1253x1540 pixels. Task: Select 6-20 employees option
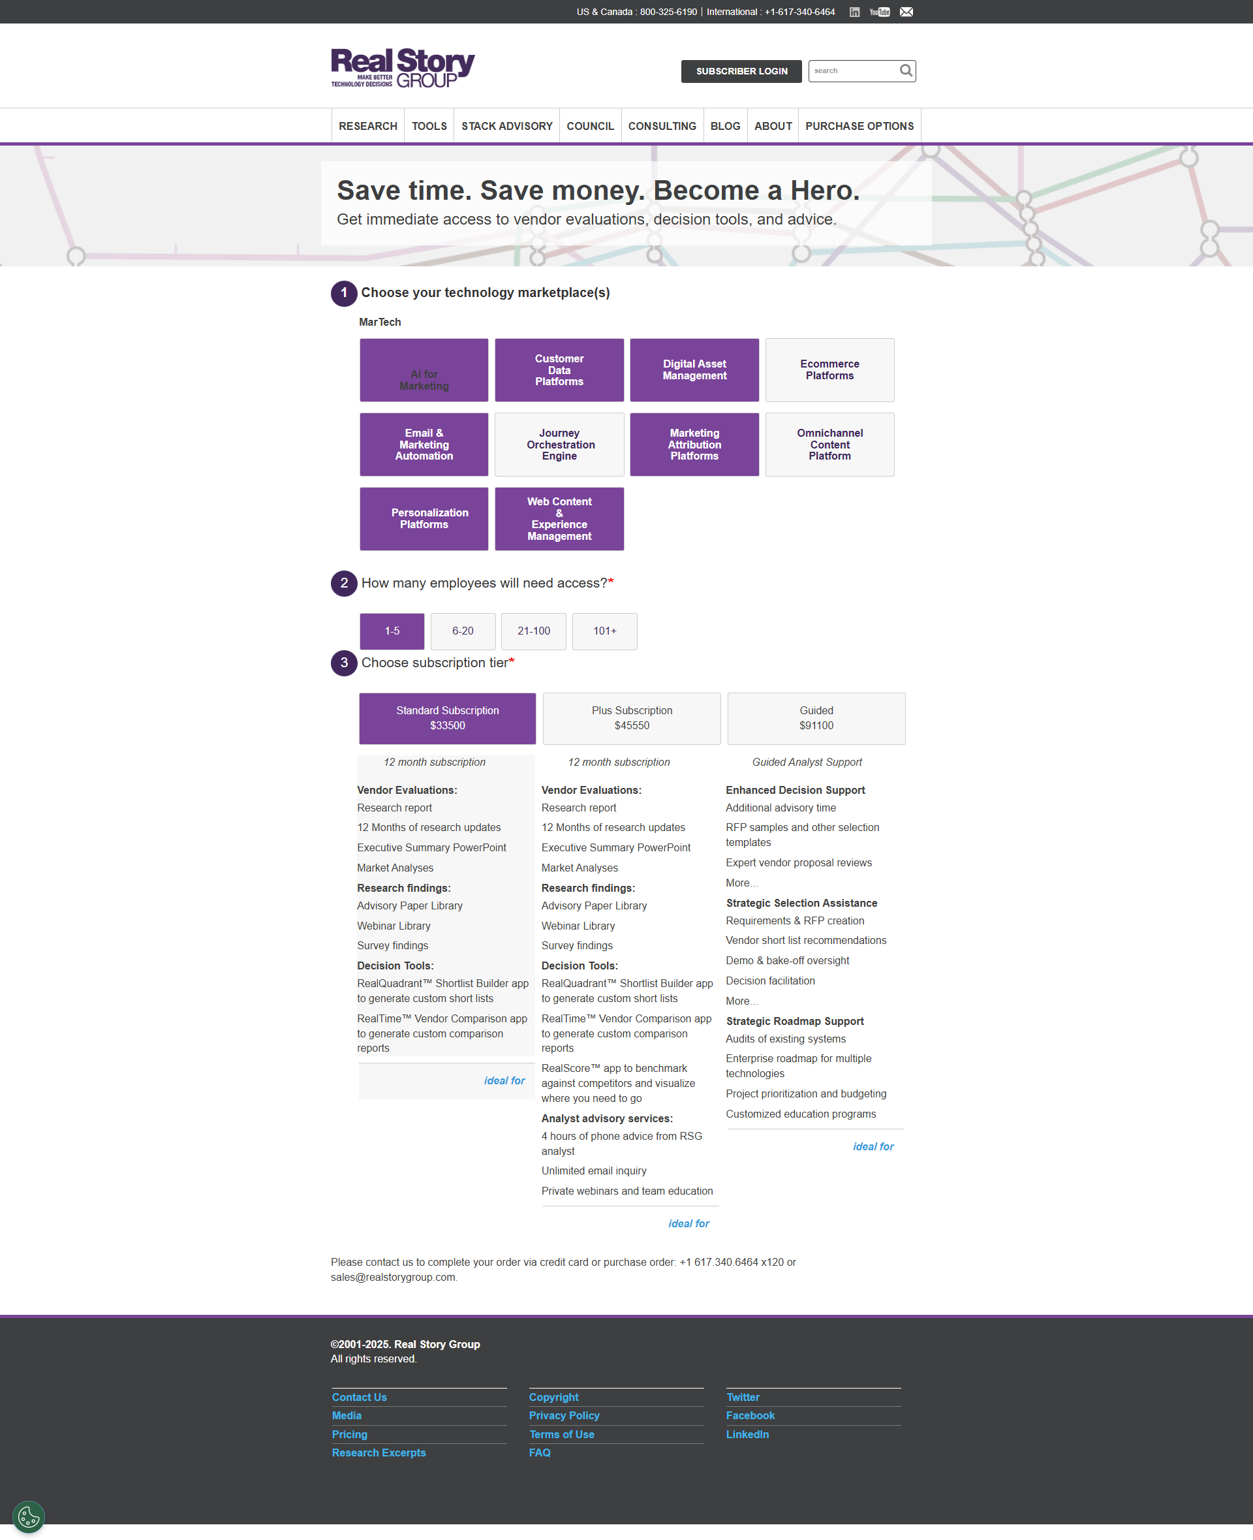pyautogui.click(x=463, y=631)
